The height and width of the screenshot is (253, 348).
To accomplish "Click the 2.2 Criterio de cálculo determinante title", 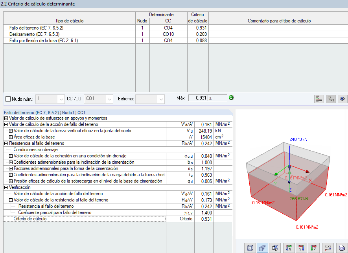I will click(38, 4).
